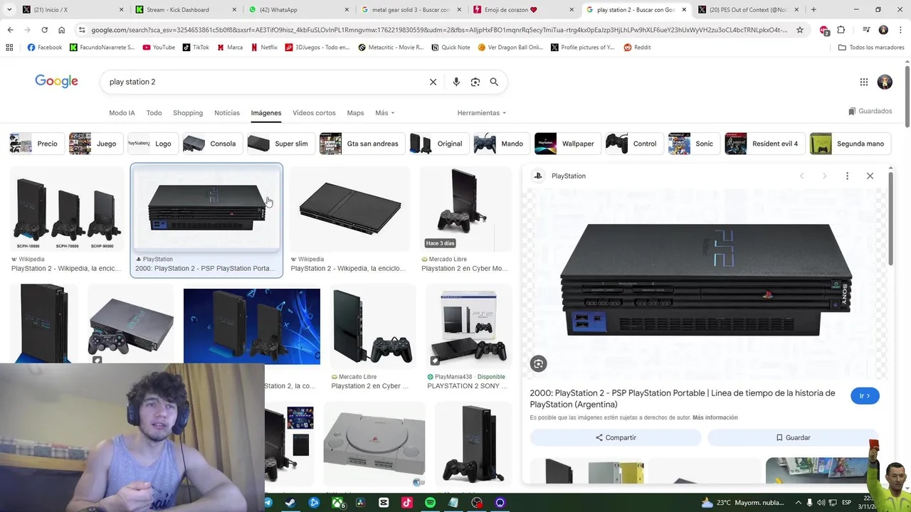The width and height of the screenshot is (911, 512).
Task: Open the Reddit bookmark
Action: pos(637,48)
